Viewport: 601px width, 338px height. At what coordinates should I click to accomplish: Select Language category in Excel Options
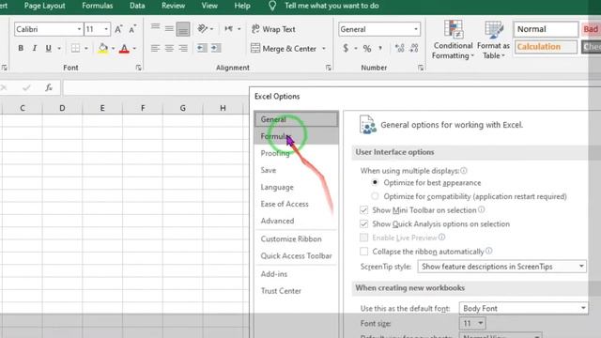[x=296, y=187]
